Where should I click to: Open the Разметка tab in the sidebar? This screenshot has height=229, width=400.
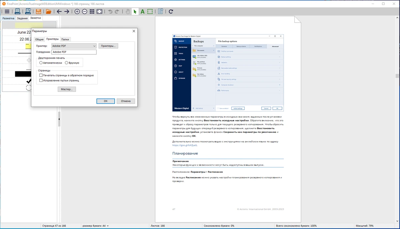pos(8,18)
